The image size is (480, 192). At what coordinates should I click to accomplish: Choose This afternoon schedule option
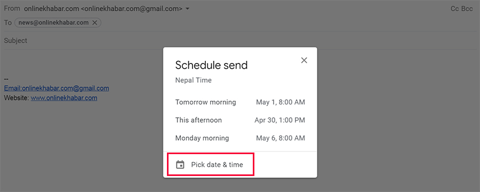(x=240, y=120)
